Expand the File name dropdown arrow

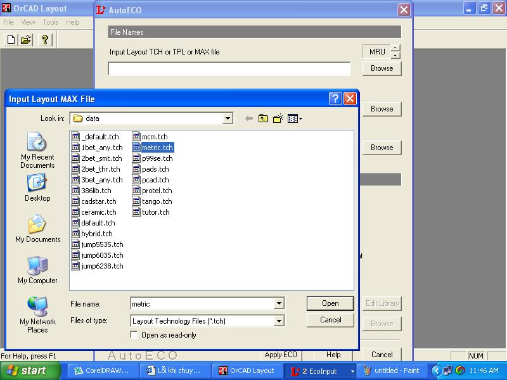pyautogui.click(x=279, y=304)
